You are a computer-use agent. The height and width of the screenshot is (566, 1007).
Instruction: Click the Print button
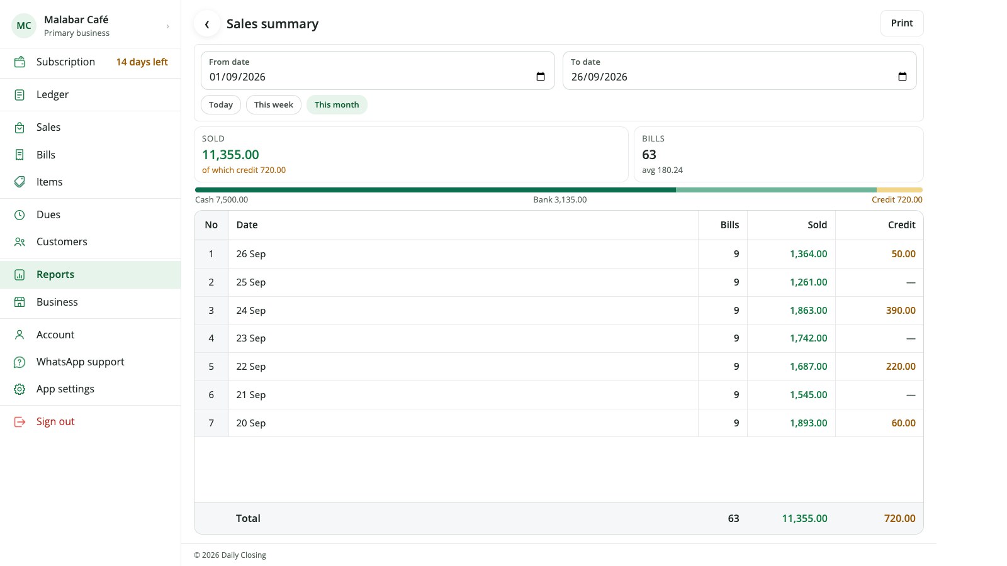902,23
